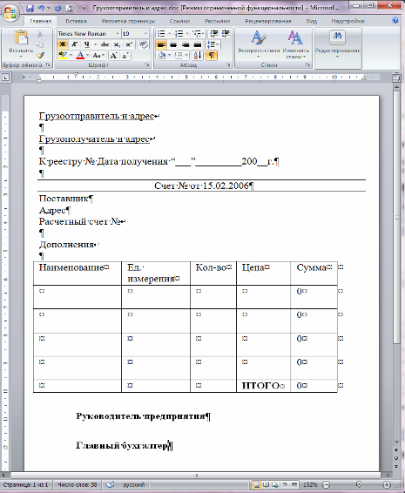Toggle underline Ч formatting
Image resolution: width=405 pixels, height=493 pixels.
86,44
